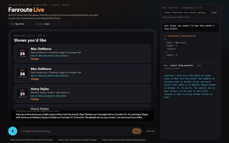The width and height of the screenshot is (229, 143).
Task: Open the view concerts.html link
Action: [183, 67]
